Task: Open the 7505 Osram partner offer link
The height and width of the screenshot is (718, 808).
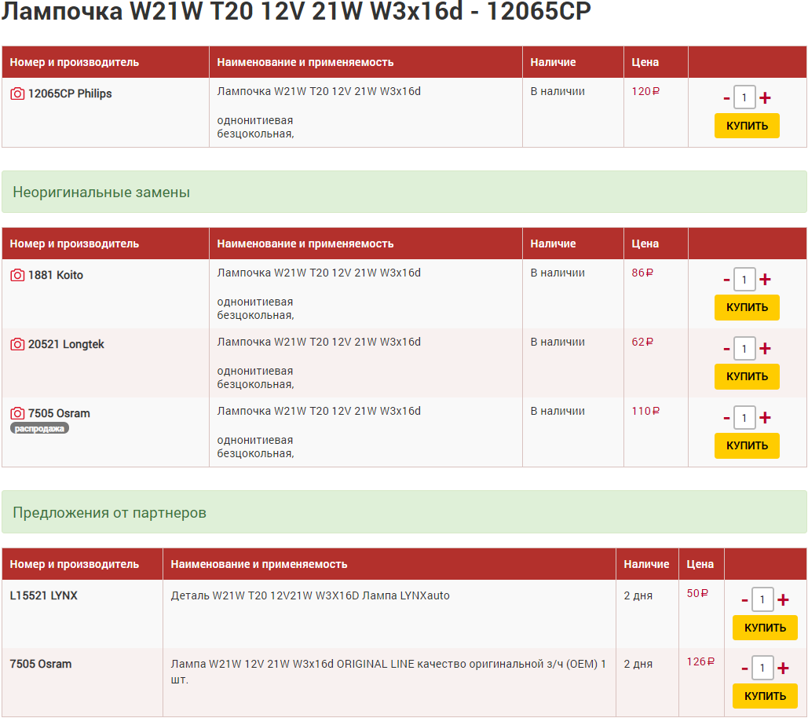Action: tap(41, 664)
